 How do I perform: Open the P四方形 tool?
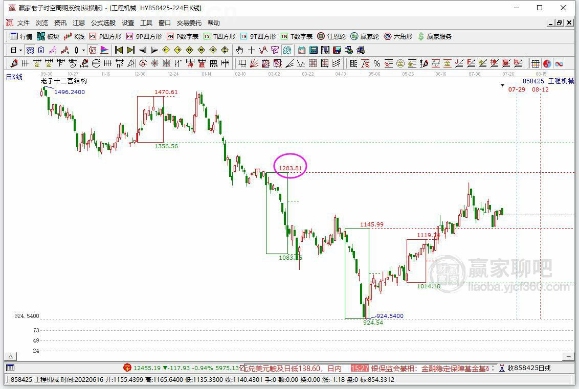(105, 36)
